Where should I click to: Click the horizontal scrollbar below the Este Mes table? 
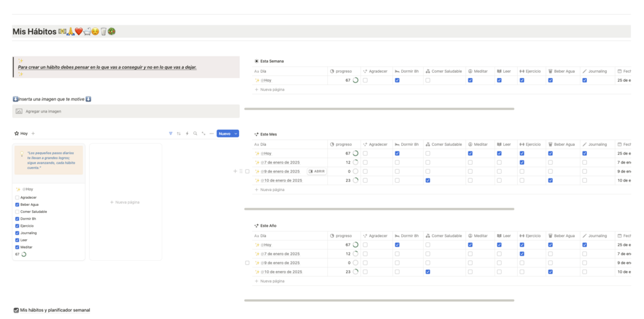379,209
